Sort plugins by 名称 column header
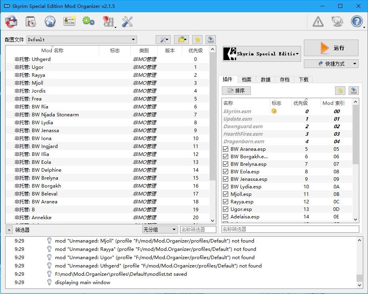 [246, 103]
